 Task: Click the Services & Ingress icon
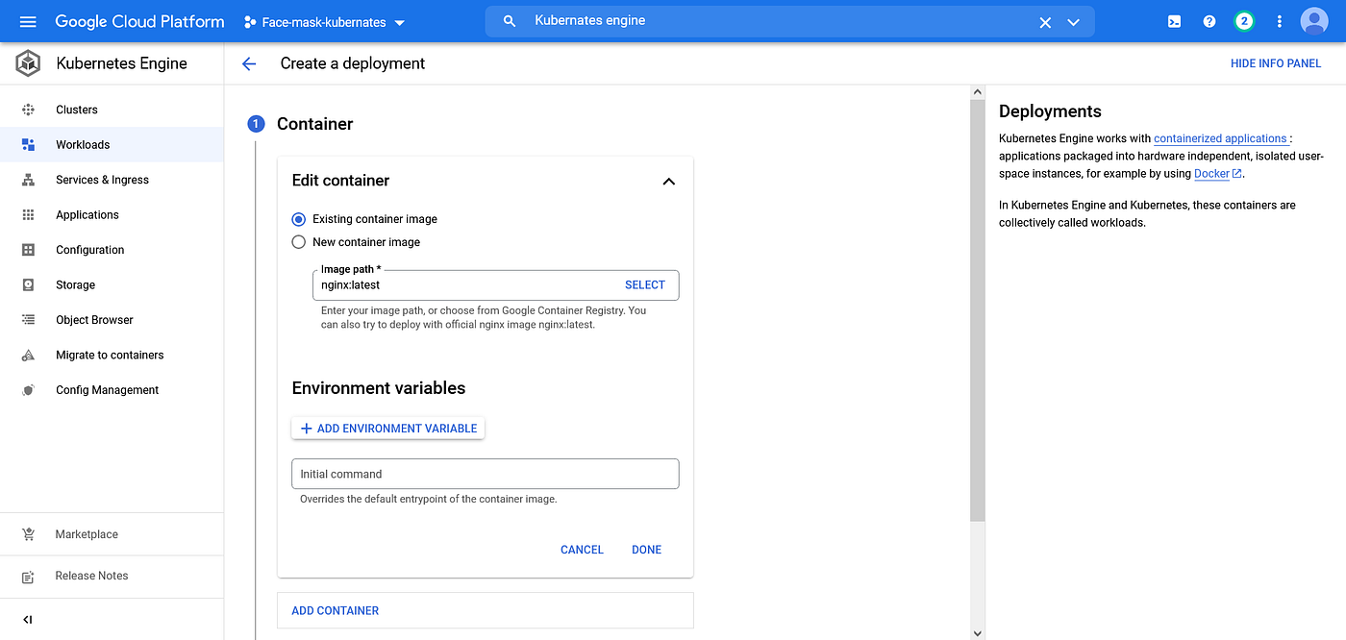pyautogui.click(x=28, y=180)
